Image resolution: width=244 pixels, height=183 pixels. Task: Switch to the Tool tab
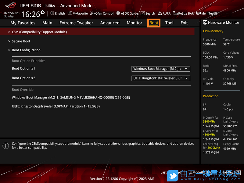[x=169, y=23]
